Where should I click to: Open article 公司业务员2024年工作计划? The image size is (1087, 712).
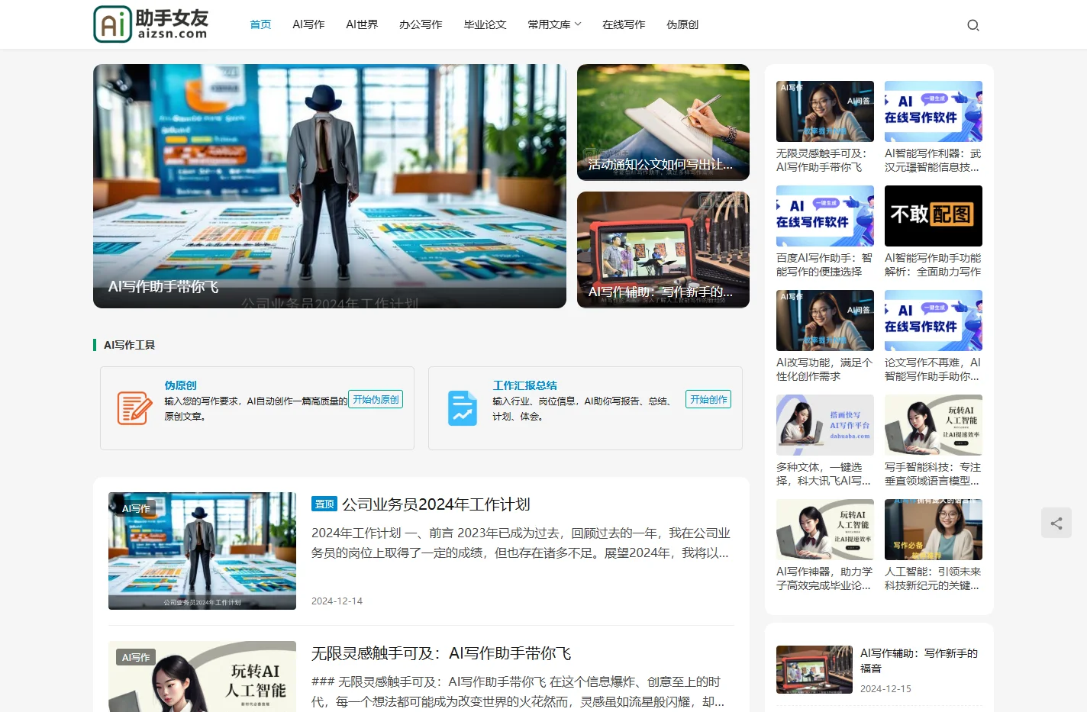pos(436,504)
